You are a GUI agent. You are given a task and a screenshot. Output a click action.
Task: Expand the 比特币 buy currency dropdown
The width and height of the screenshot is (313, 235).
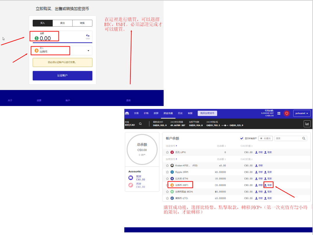coord(89,51)
